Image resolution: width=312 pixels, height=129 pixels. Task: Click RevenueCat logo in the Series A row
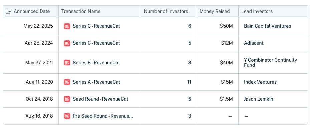(x=67, y=82)
